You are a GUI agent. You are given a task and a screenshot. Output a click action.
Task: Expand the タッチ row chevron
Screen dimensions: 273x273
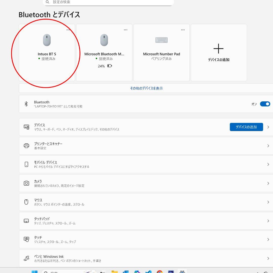pyautogui.click(x=268, y=240)
